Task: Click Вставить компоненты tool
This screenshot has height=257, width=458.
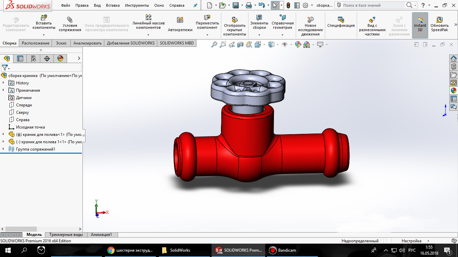Action: (x=44, y=22)
